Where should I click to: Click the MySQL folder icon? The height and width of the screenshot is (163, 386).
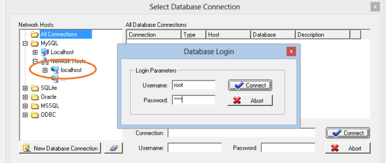(x=35, y=43)
